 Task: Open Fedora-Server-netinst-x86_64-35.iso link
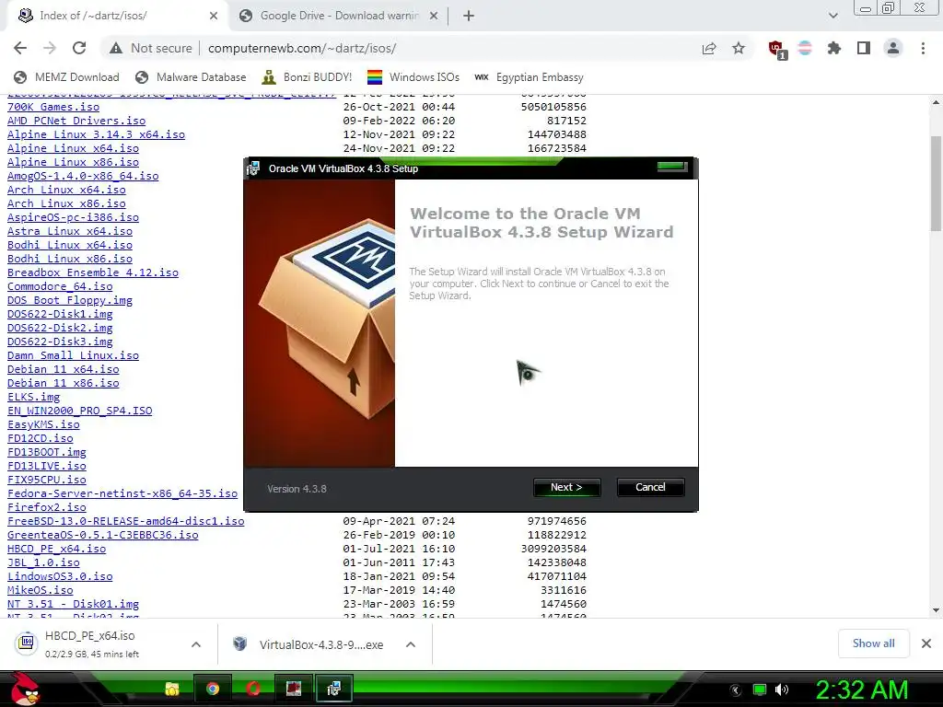[122, 493]
